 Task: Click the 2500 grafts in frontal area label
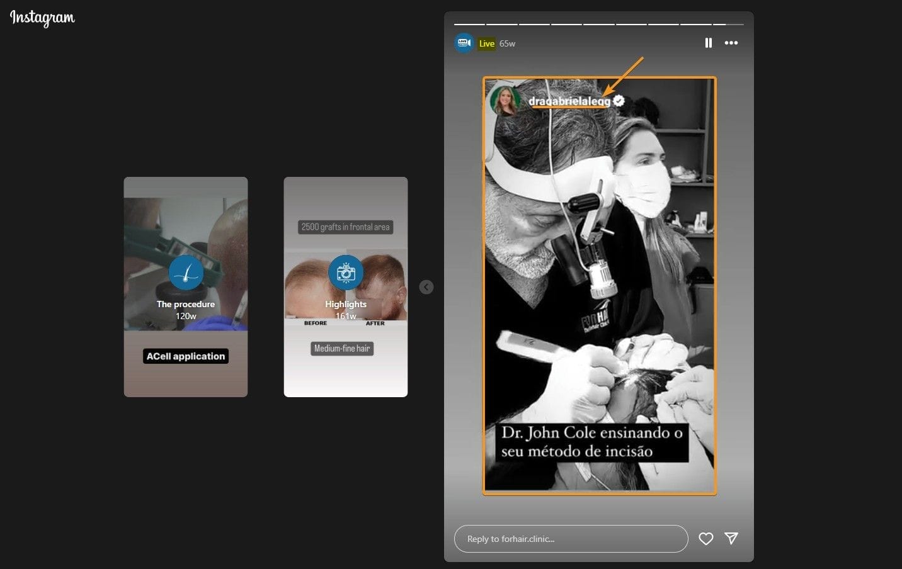click(x=345, y=227)
